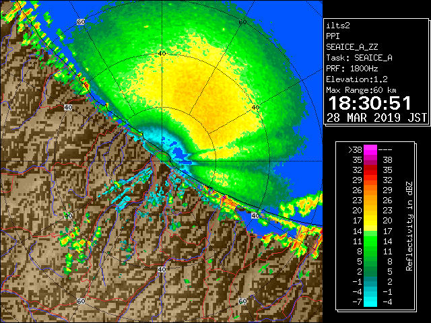This screenshot has height=323, width=431.
Task: Click the 'Max Range:60 km' line
Action: coord(361,90)
